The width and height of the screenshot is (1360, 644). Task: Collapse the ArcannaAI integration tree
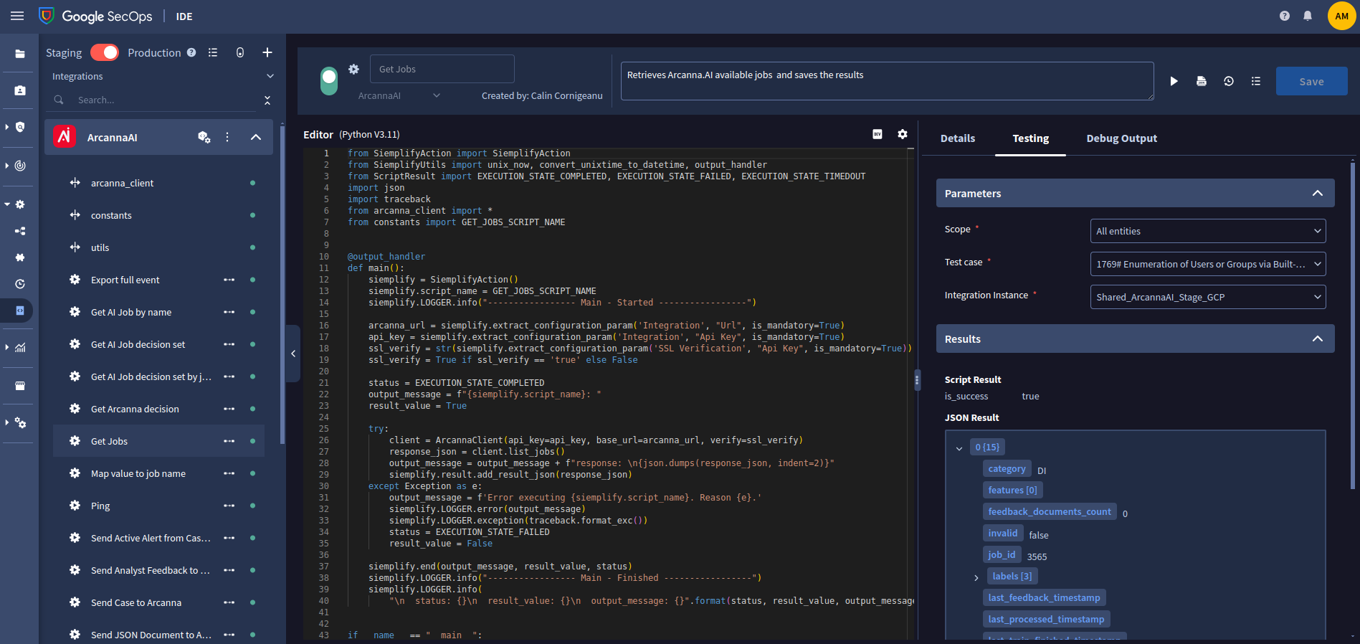pos(256,137)
